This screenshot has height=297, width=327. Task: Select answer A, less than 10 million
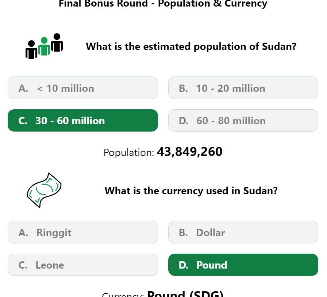(83, 88)
